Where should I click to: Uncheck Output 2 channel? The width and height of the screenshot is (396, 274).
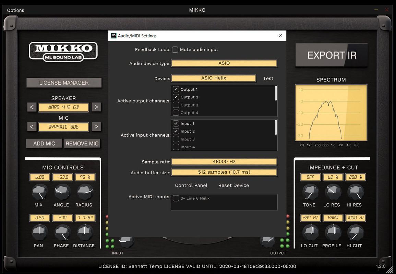point(176,97)
